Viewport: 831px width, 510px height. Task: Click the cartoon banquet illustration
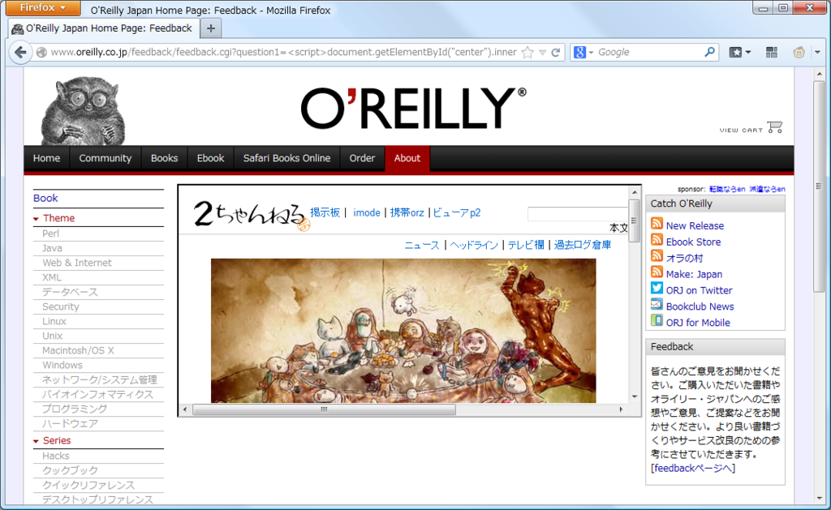pos(403,331)
